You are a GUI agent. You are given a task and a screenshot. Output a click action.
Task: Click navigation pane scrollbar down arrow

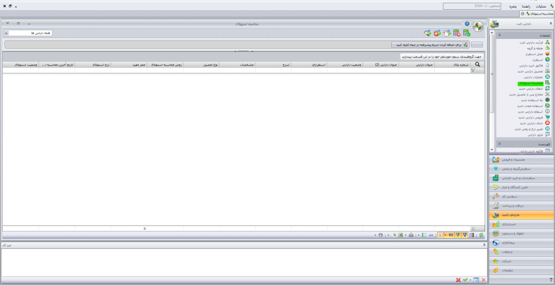[x=491, y=150]
